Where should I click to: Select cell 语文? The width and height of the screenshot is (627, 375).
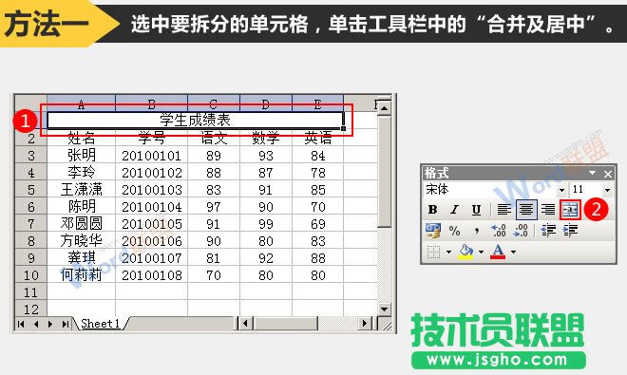[214, 139]
